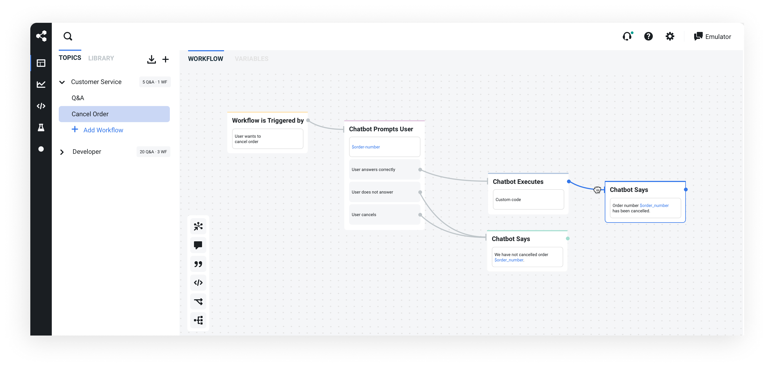Collapse the Customer Service topic
This screenshot has height=368, width=769.
pyautogui.click(x=62, y=82)
